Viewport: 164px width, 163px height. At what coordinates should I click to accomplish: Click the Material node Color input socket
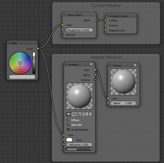point(64,135)
